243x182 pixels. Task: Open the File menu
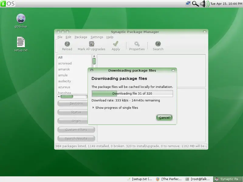click(x=60, y=37)
